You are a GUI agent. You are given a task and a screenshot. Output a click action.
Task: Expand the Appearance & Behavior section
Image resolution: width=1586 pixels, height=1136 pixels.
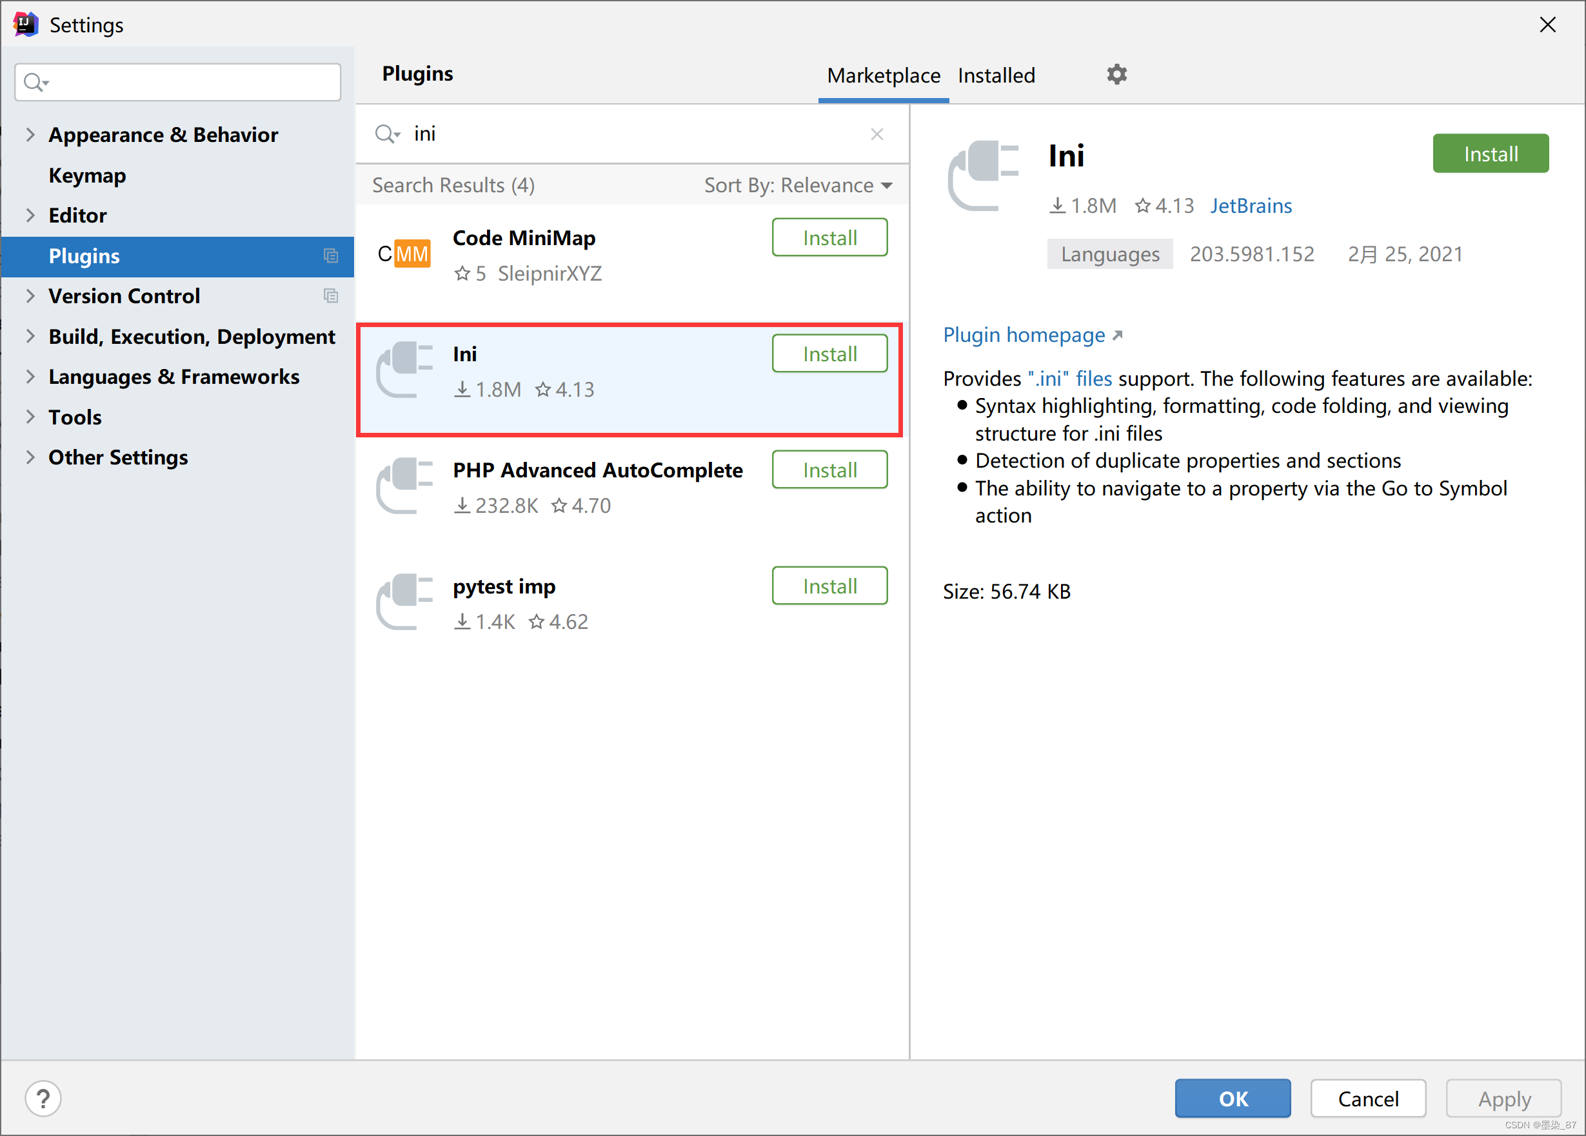(30, 134)
